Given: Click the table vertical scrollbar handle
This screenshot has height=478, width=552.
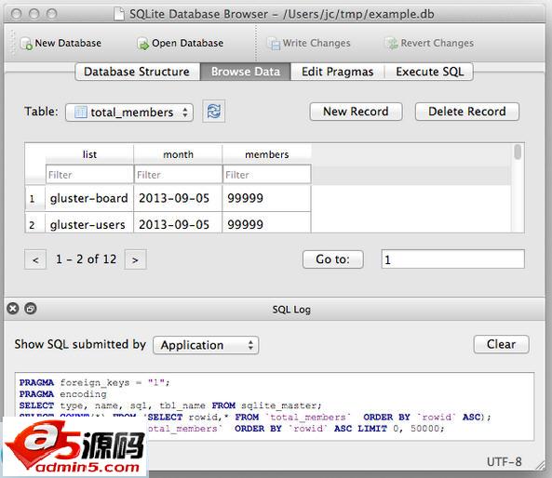Looking at the screenshot, I should click(518, 152).
